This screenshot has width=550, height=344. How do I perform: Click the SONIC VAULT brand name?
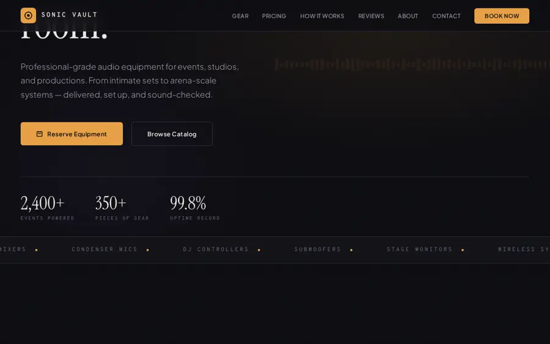click(69, 15)
